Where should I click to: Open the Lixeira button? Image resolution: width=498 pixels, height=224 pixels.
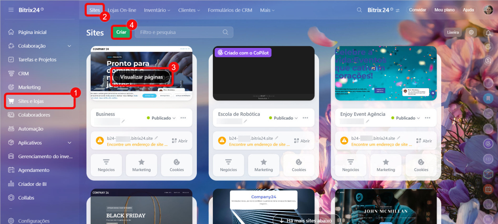(x=453, y=32)
